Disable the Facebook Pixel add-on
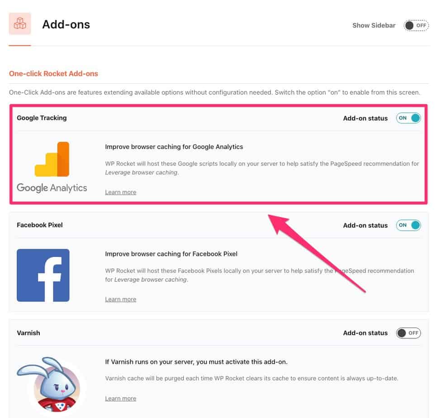The image size is (436, 418). point(408,225)
